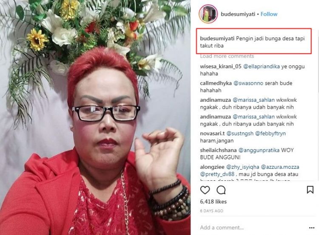
Task: Follow the budesumiyati account
Action: pyautogui.click(x=269, y=14)
